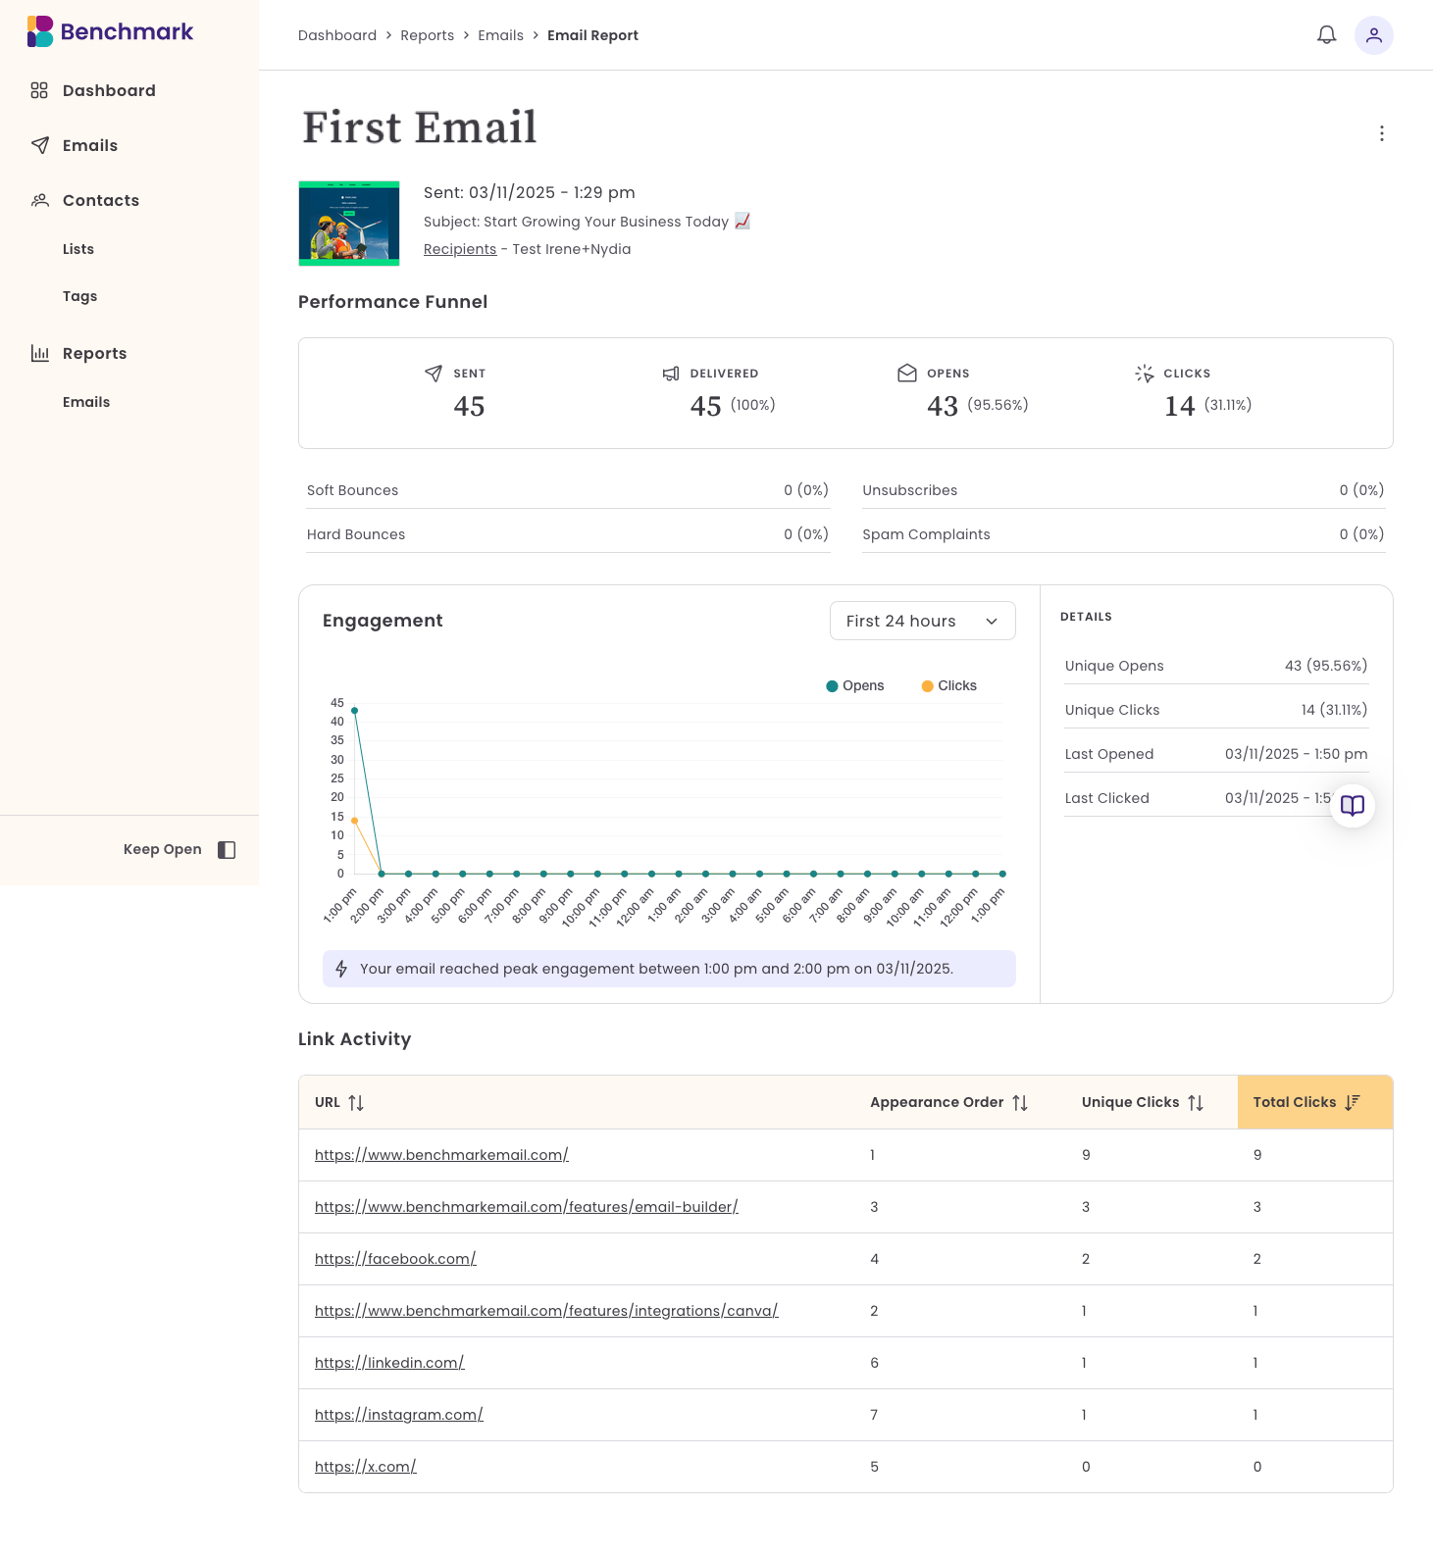The width and height of the screenshot is (1433, 1556).
Task: Open the three-dot options menu
Action: coord(1381,133)
